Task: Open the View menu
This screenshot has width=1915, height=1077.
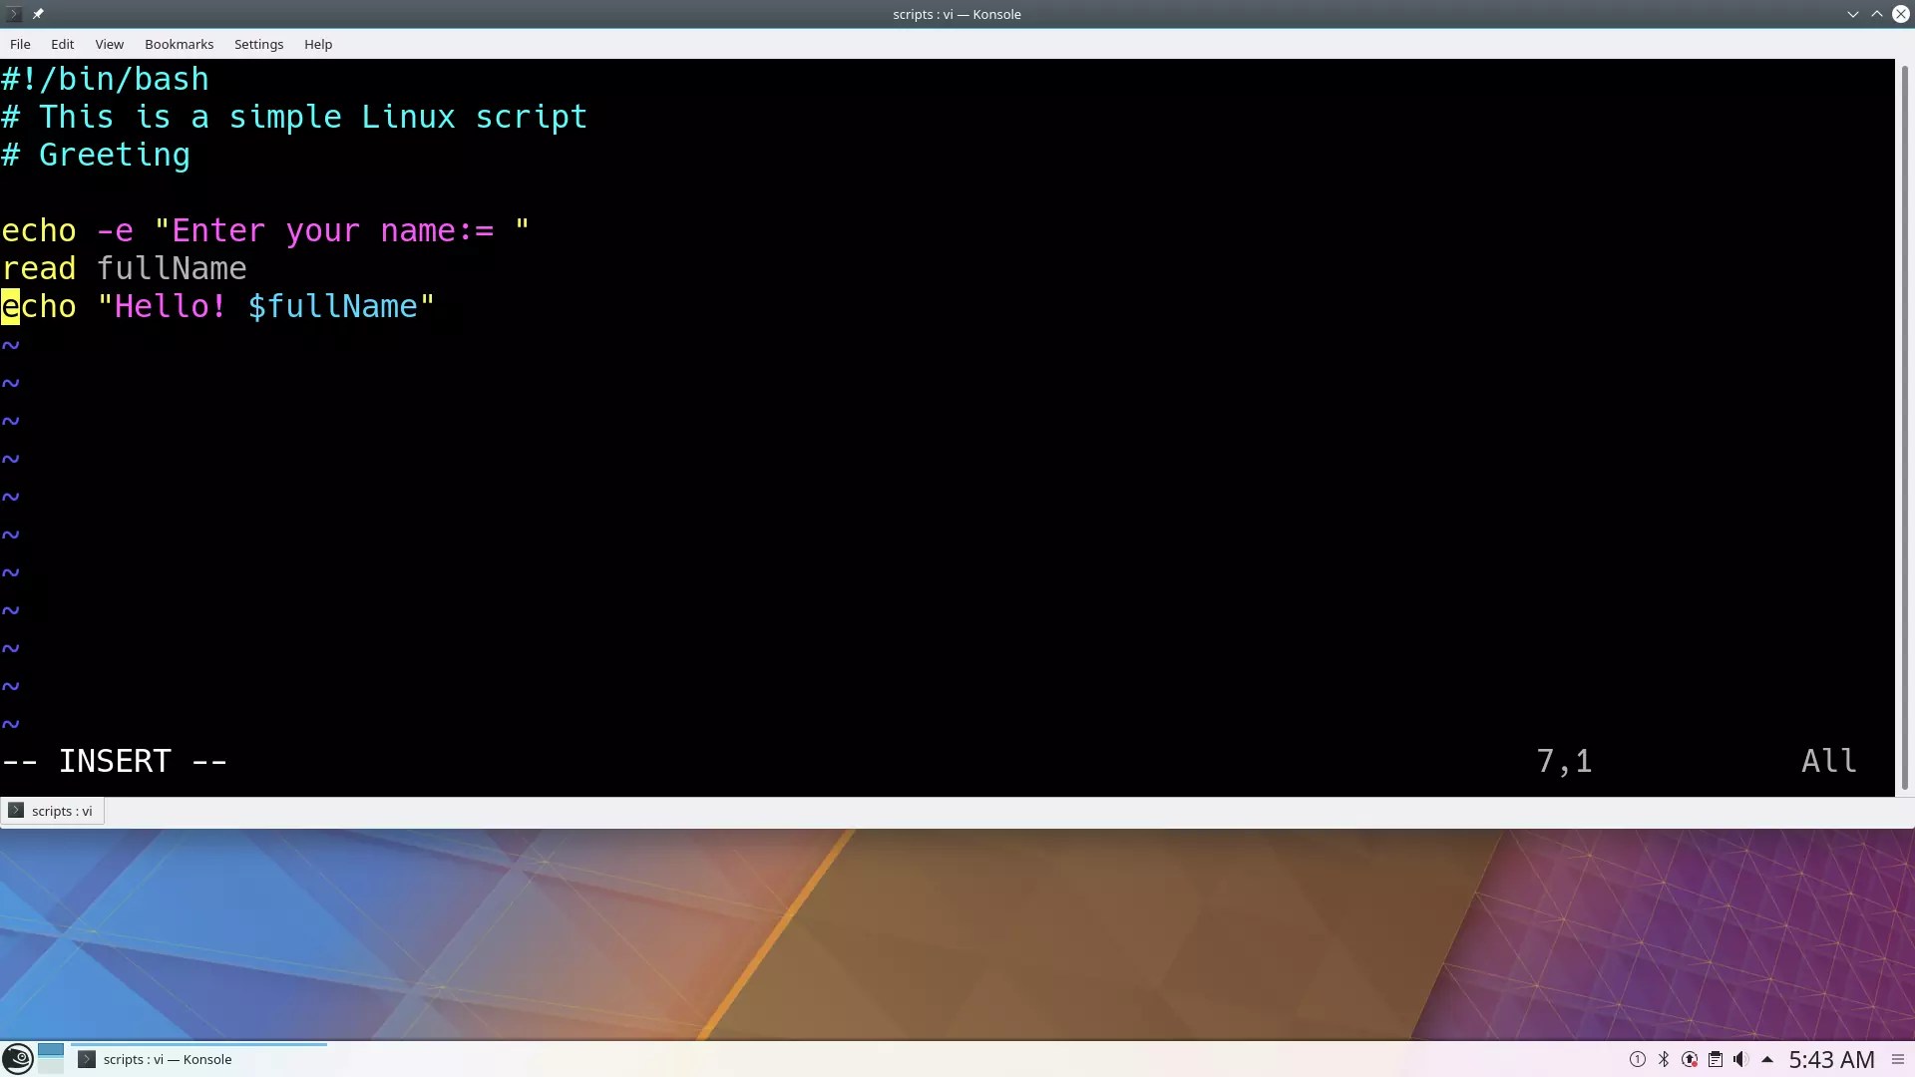Action: (x=109, y=44)
